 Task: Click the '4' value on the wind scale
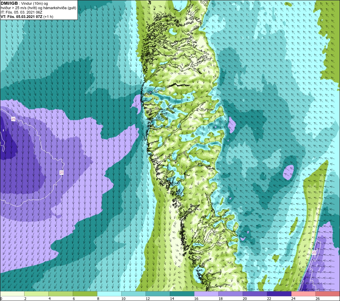pyautogui.click(x=50, y=299)
